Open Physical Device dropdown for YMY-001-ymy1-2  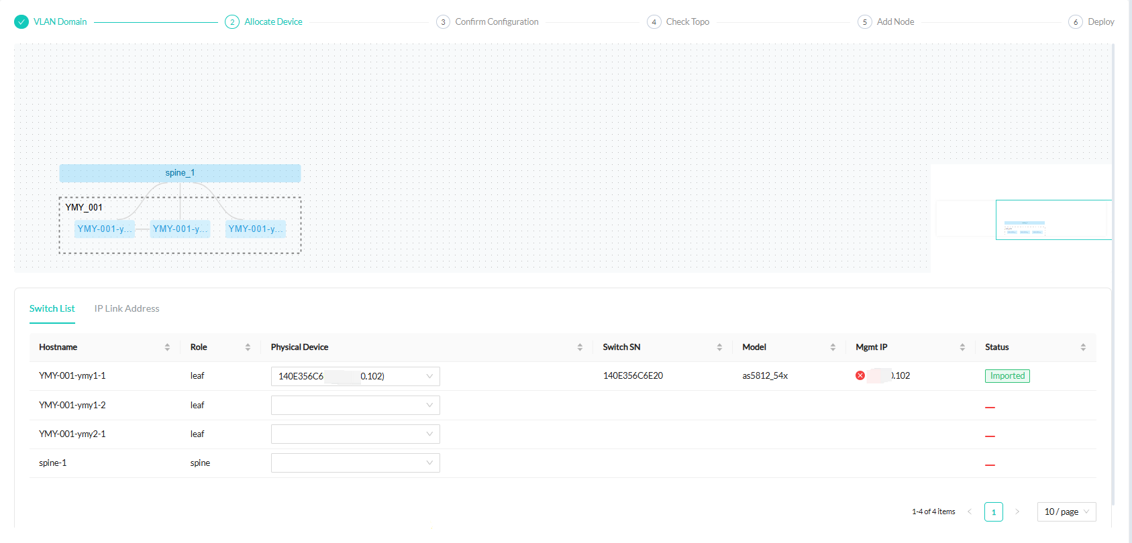[x=355, y=406]
